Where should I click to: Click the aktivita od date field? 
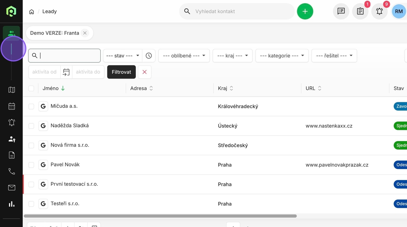click(44, 72)
